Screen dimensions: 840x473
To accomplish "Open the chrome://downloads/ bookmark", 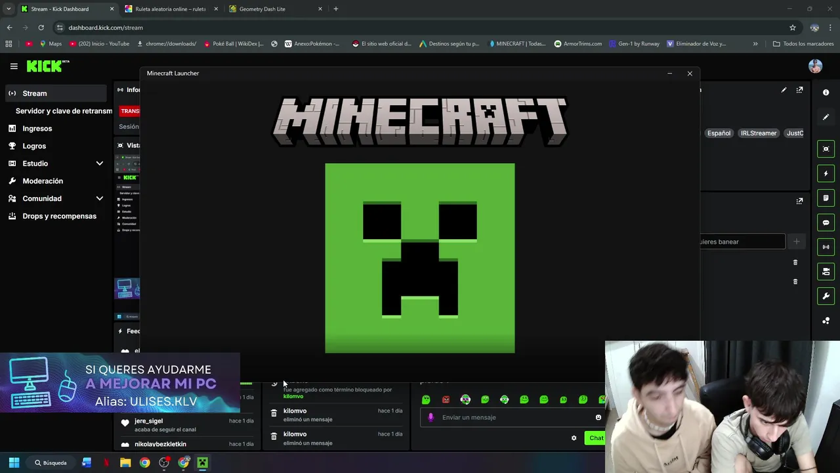I will [167, 44].
